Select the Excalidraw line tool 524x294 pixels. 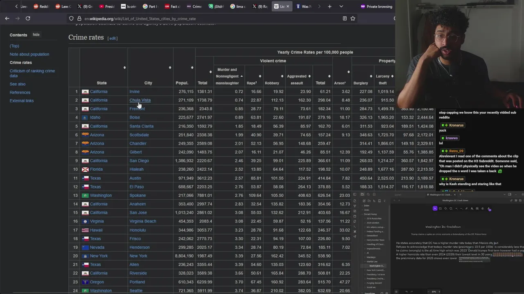[461, 209]
